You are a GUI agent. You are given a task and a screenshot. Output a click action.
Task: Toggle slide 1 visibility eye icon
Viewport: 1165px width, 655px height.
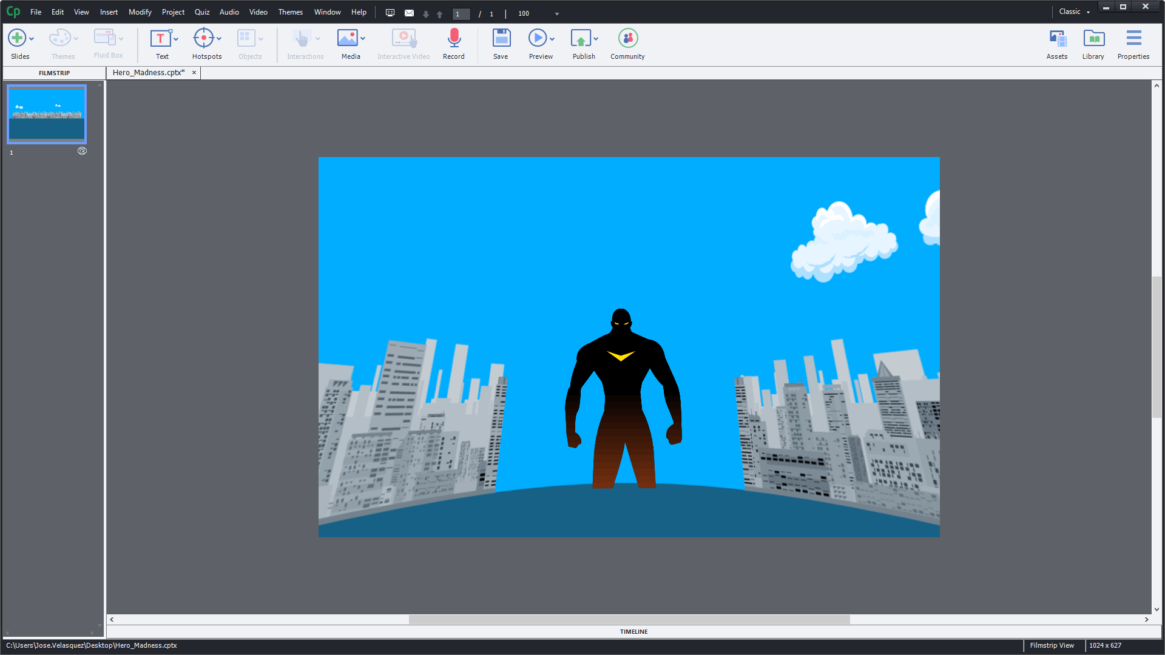tap(82, 151)
